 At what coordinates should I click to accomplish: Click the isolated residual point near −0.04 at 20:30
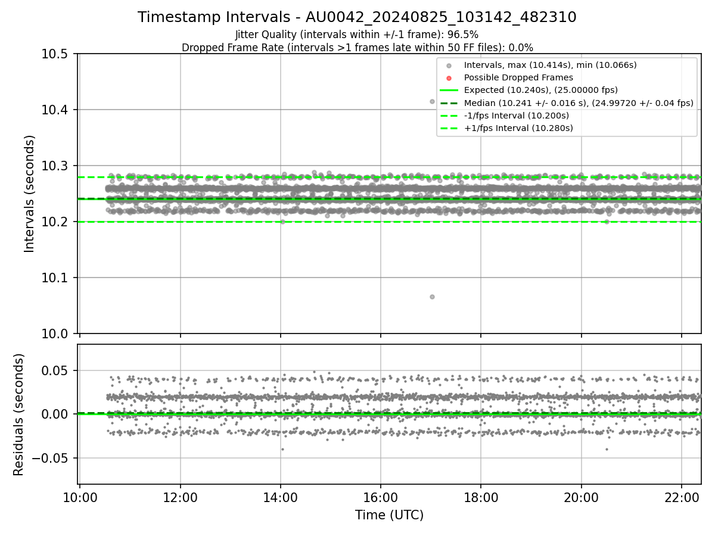click(607, 449)
